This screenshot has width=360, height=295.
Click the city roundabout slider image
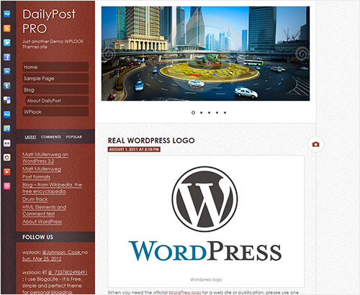tap(205, 53)
